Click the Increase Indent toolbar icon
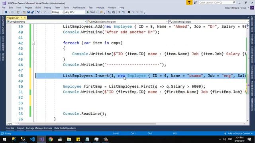Screen dimensions: 255x143 (124, 12)
